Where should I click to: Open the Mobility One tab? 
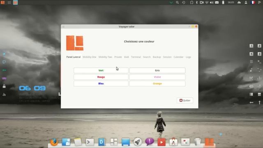point(90,57)
